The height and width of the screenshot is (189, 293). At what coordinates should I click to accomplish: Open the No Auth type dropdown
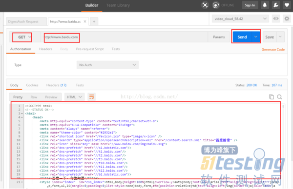click(x=107, y=65)
